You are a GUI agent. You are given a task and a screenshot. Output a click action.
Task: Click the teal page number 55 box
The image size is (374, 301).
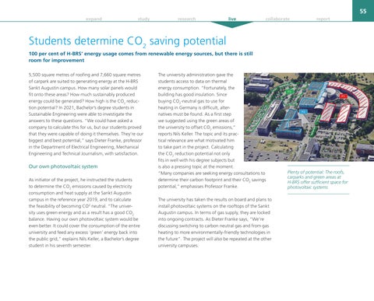[x=363, y=11]
